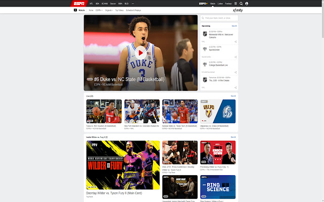Go to Home in the Watch subnav

coord(91,10)
